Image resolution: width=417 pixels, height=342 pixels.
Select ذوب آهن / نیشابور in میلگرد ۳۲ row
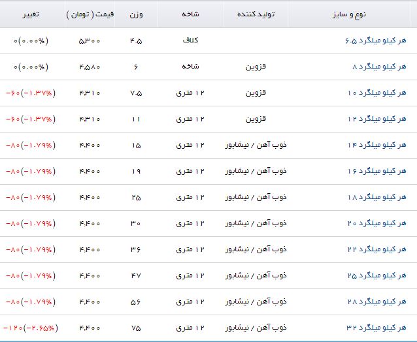(x=256, y=328)
